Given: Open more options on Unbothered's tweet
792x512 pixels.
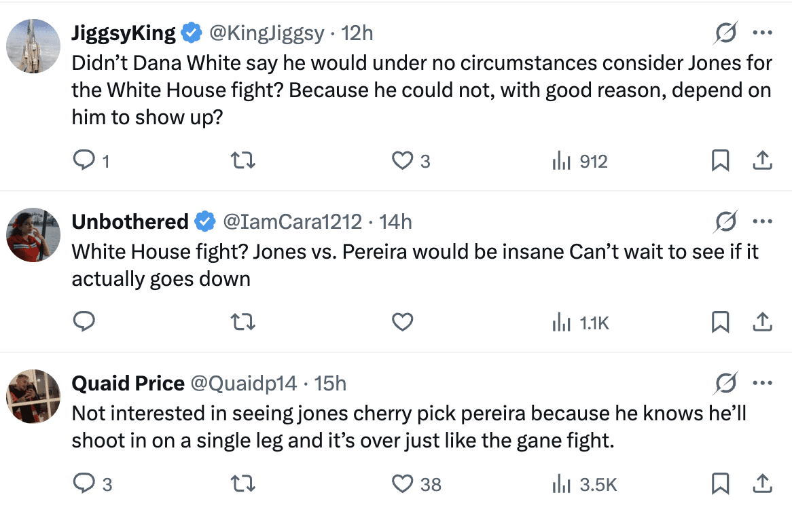Looking at the screenshot, I should (762, 221).
